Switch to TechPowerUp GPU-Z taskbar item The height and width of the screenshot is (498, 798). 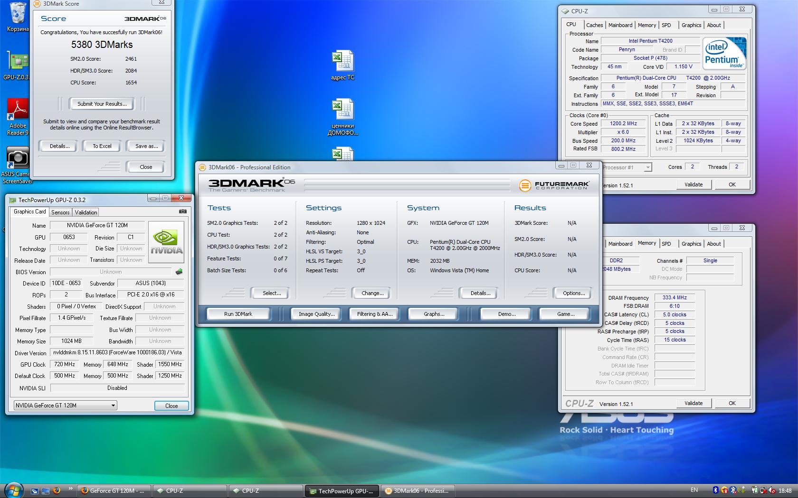342,491
